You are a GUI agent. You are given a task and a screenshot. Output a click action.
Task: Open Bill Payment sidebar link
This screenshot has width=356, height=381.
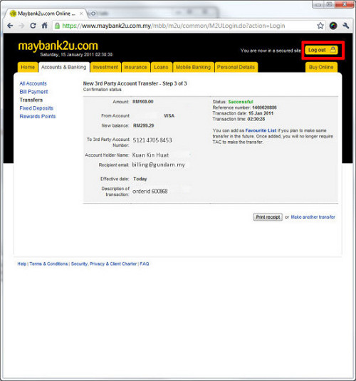tap(33, 92)
